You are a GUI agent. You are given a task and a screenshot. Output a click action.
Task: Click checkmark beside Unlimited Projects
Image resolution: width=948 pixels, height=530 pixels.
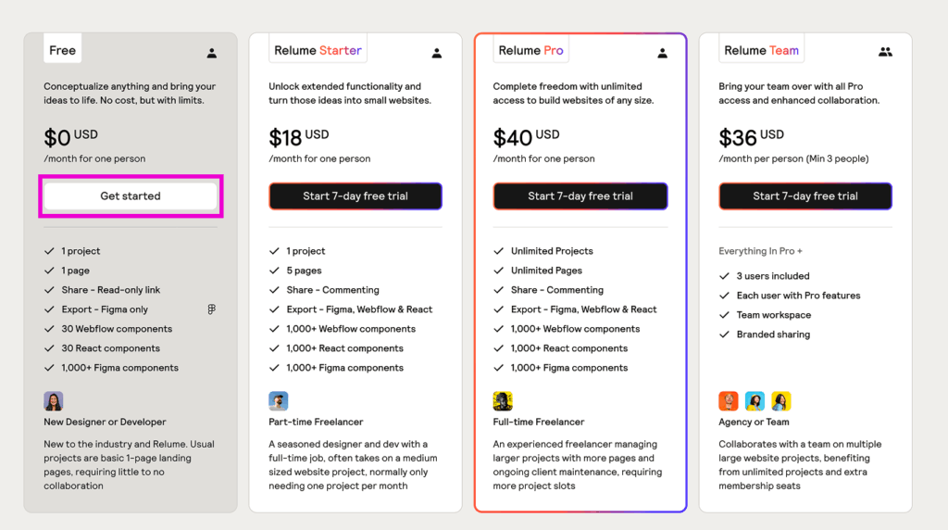point(498,251)
